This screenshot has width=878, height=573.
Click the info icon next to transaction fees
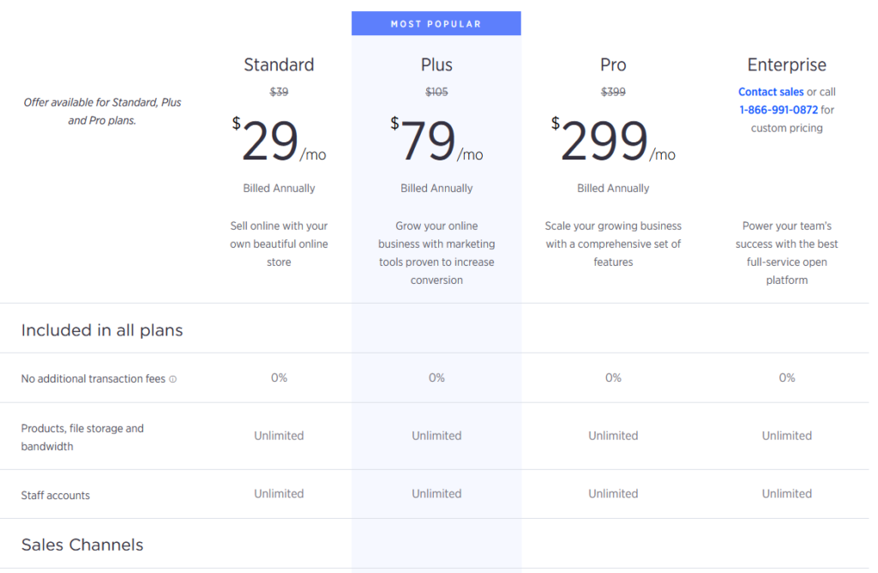point(173,379)
